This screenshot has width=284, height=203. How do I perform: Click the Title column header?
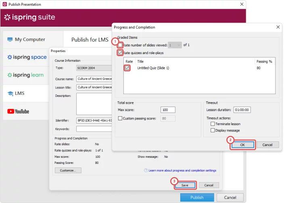point(140,61)
